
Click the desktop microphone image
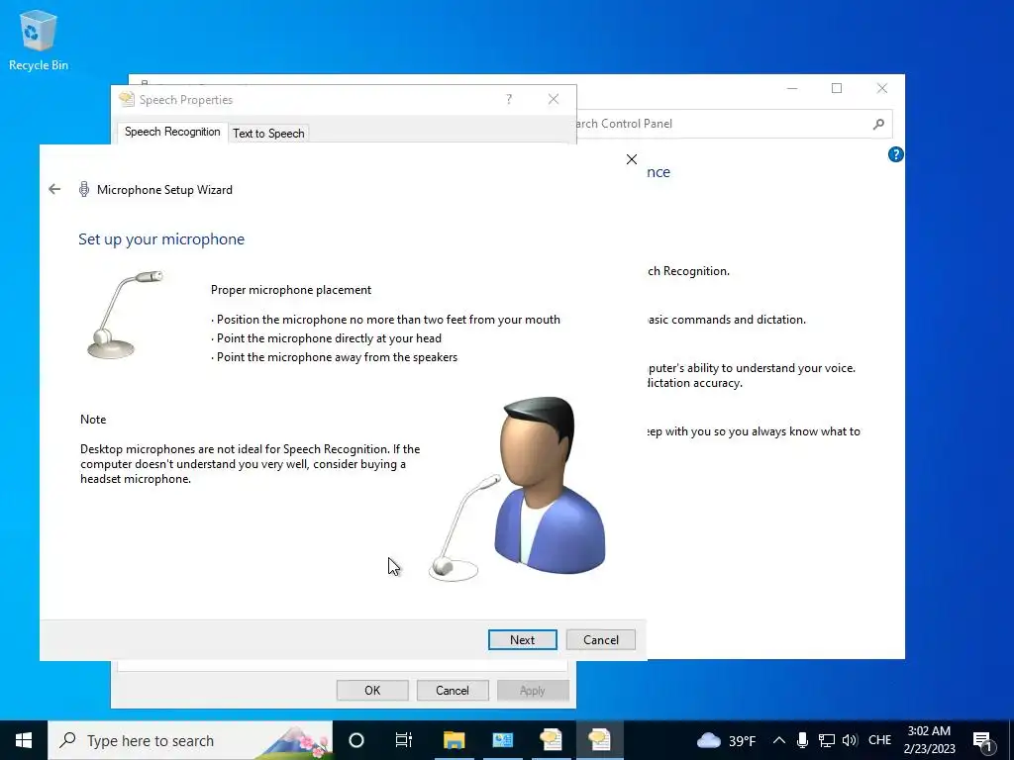tap(124, 315)
